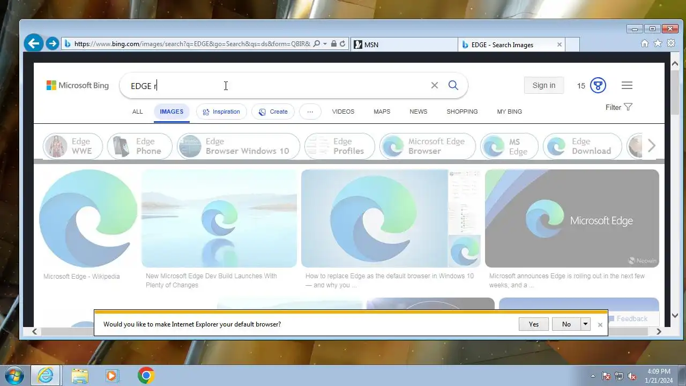Open the MY BING tab
The width and height of the screenshot is (686, 386).
[509, 112]
